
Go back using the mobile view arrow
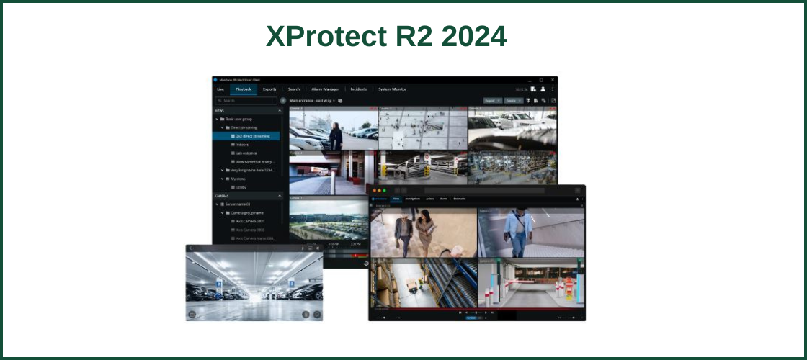tap(190, 248)
